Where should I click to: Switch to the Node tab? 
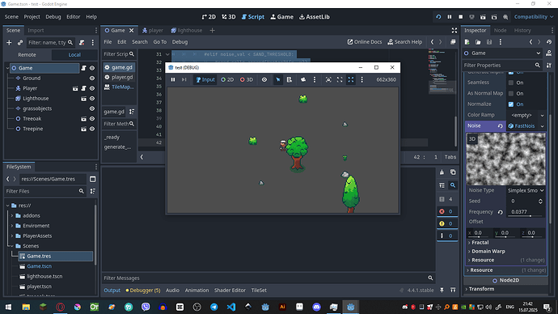500,30
